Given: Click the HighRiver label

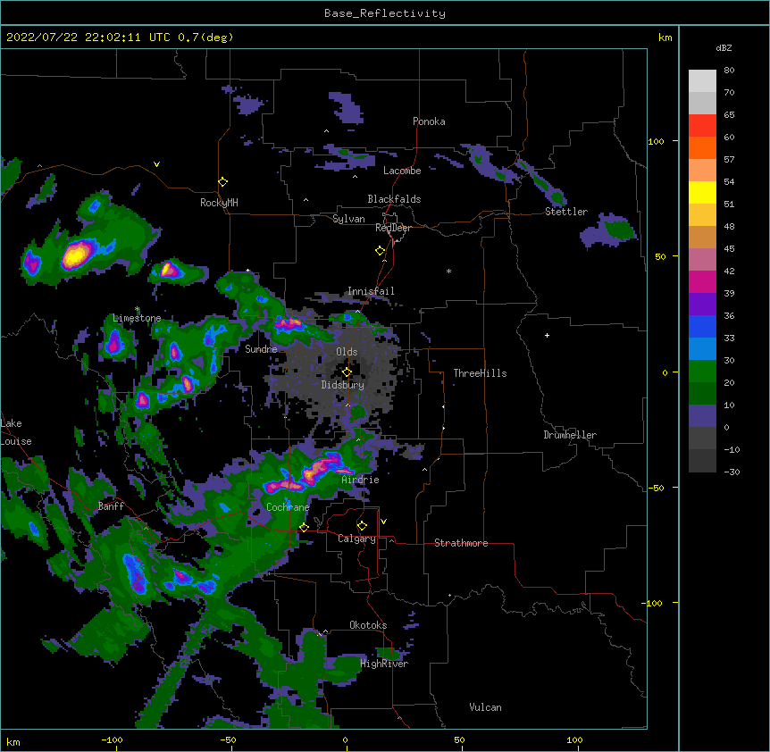Looking at the screenshot, I should click(384, 664).
